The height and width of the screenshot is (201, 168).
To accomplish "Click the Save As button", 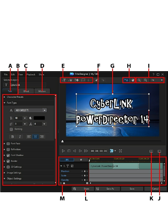I will (108, 189).
